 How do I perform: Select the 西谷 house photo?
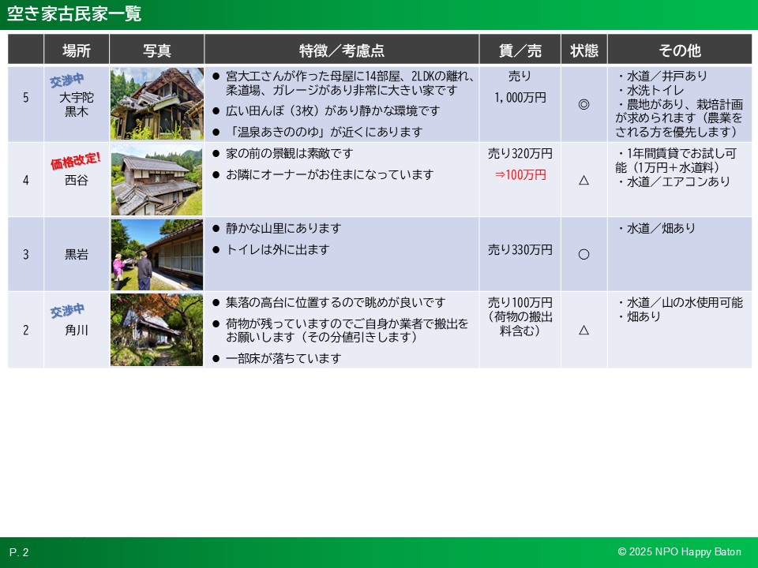coord(156,180)
